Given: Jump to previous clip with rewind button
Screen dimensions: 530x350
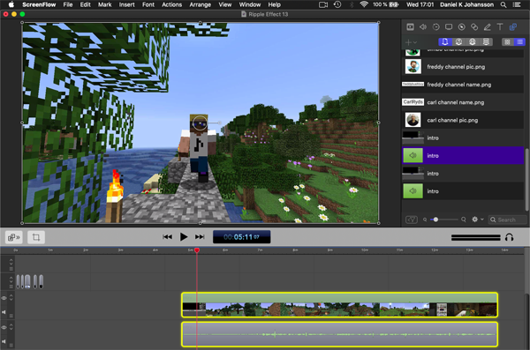Looking at the screenshot, I should [x=167, y=237].
